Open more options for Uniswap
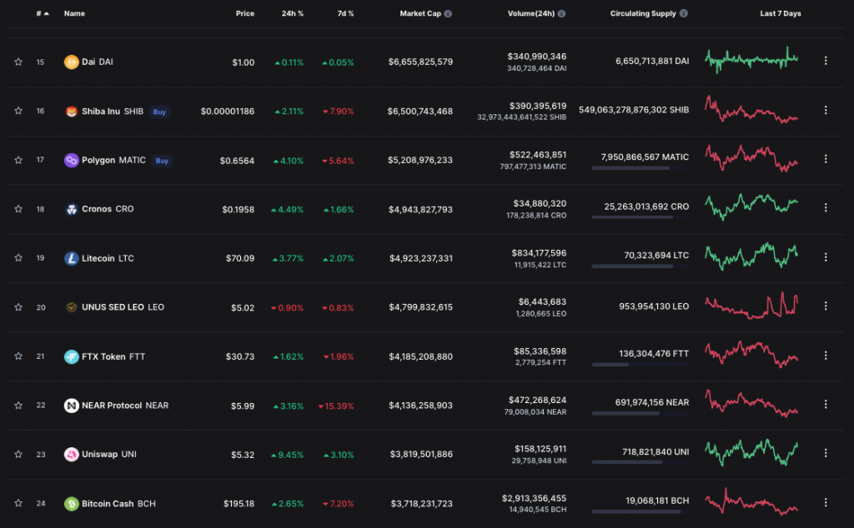The width and height of the screenshot is (854, 528). [x=826, y=453]
